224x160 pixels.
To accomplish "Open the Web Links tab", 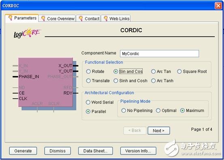I will tap(116, 19).
